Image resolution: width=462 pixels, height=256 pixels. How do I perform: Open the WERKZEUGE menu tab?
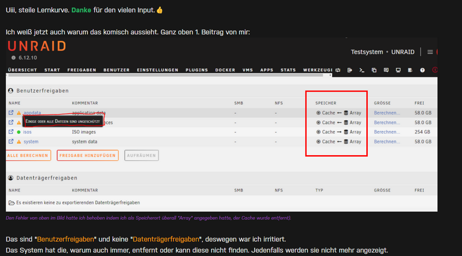point(318,70)
